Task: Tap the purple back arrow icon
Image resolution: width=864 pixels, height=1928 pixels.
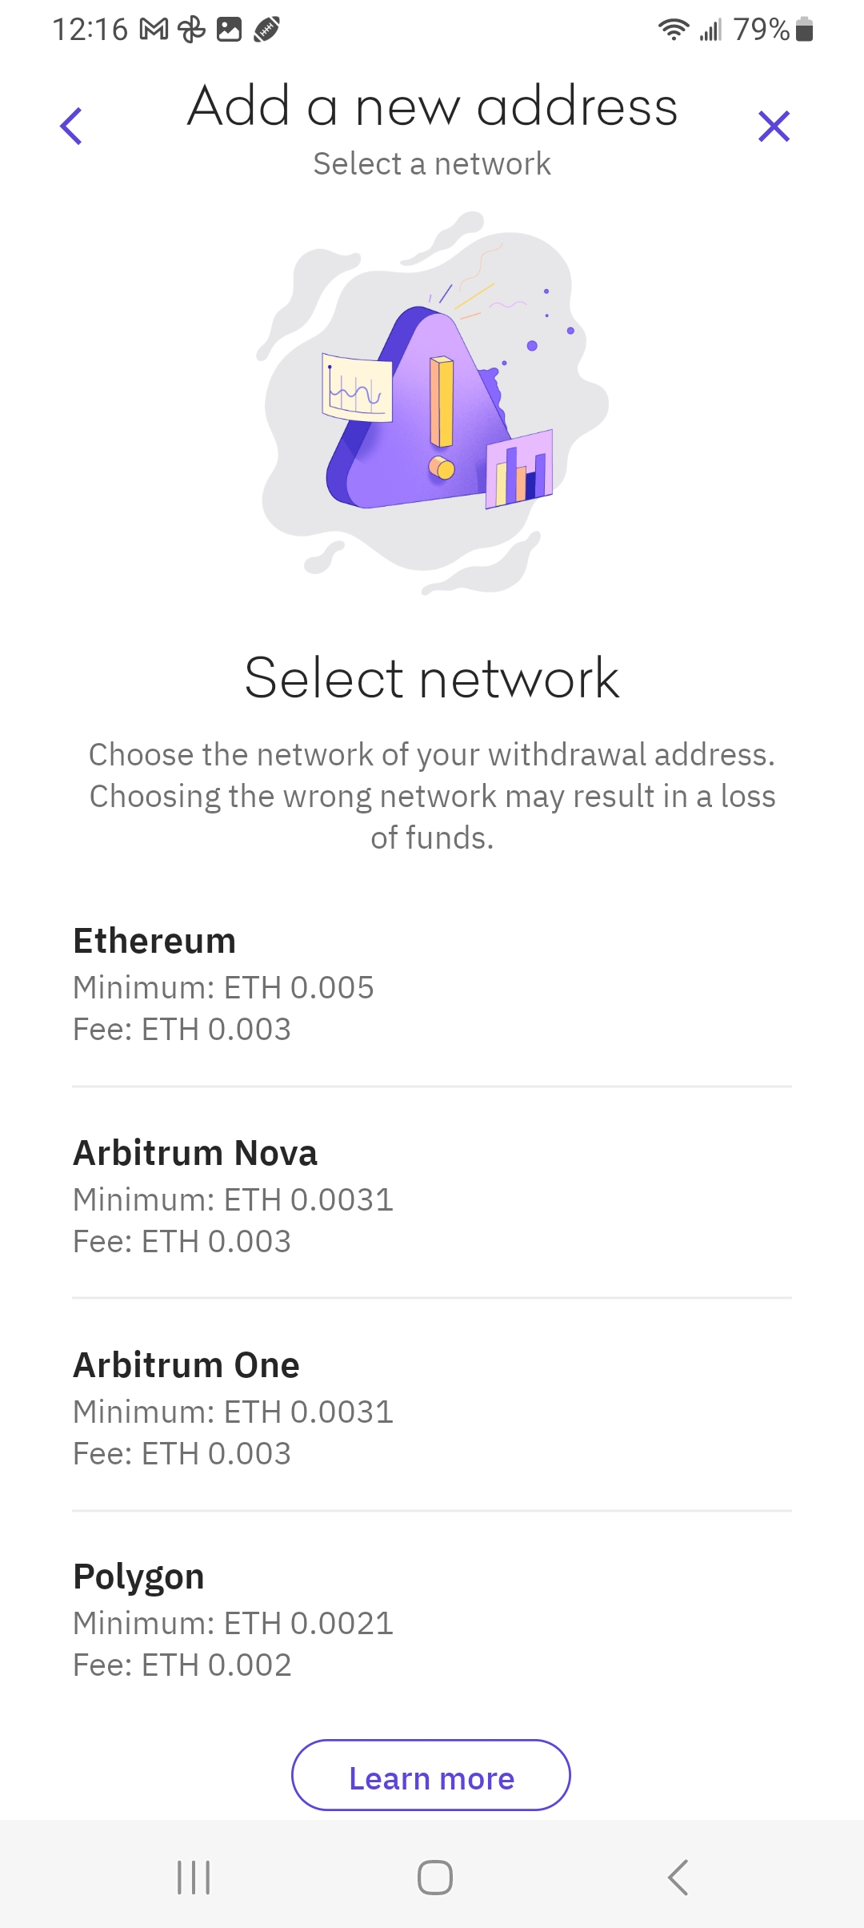Action: click(x=71, y=127)
